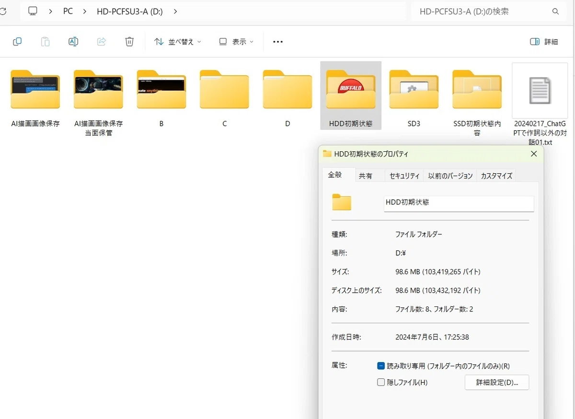Open the 表示 view dropdown

click(x=236, y=42)
